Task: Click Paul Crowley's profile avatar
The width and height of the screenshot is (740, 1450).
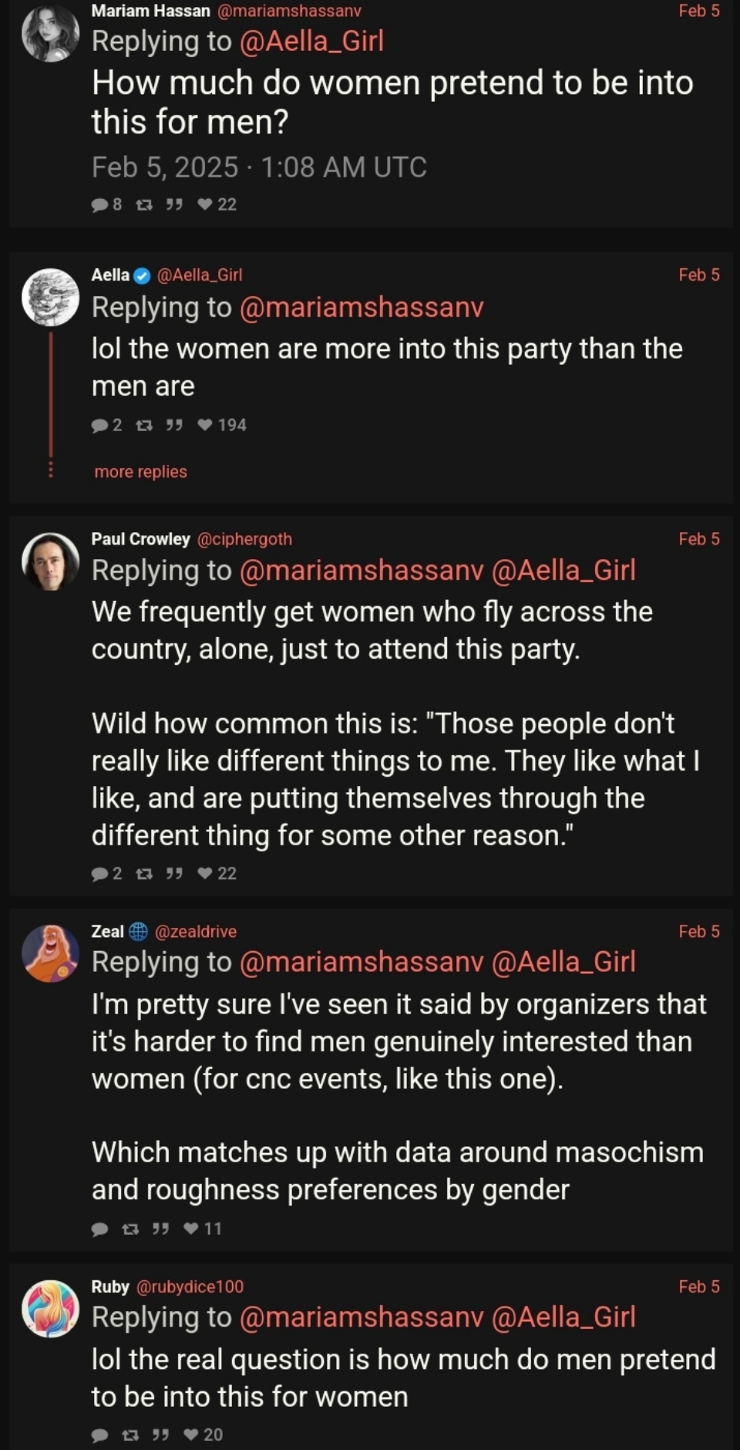Action: [50, 561]
